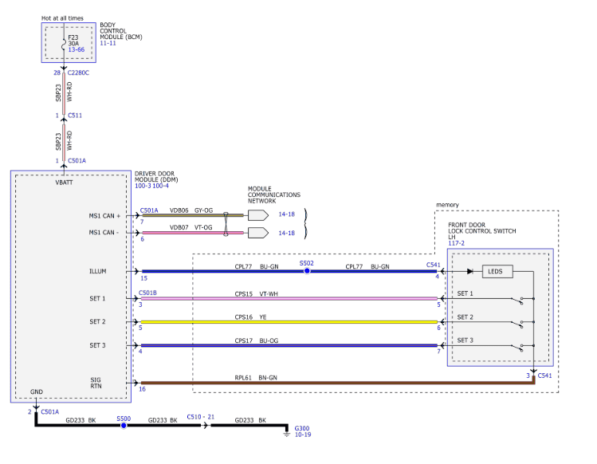Click the MS1 CAN + network arrow connector
Viewport: 597px width, 464px height.
click(x=257, y=214)
